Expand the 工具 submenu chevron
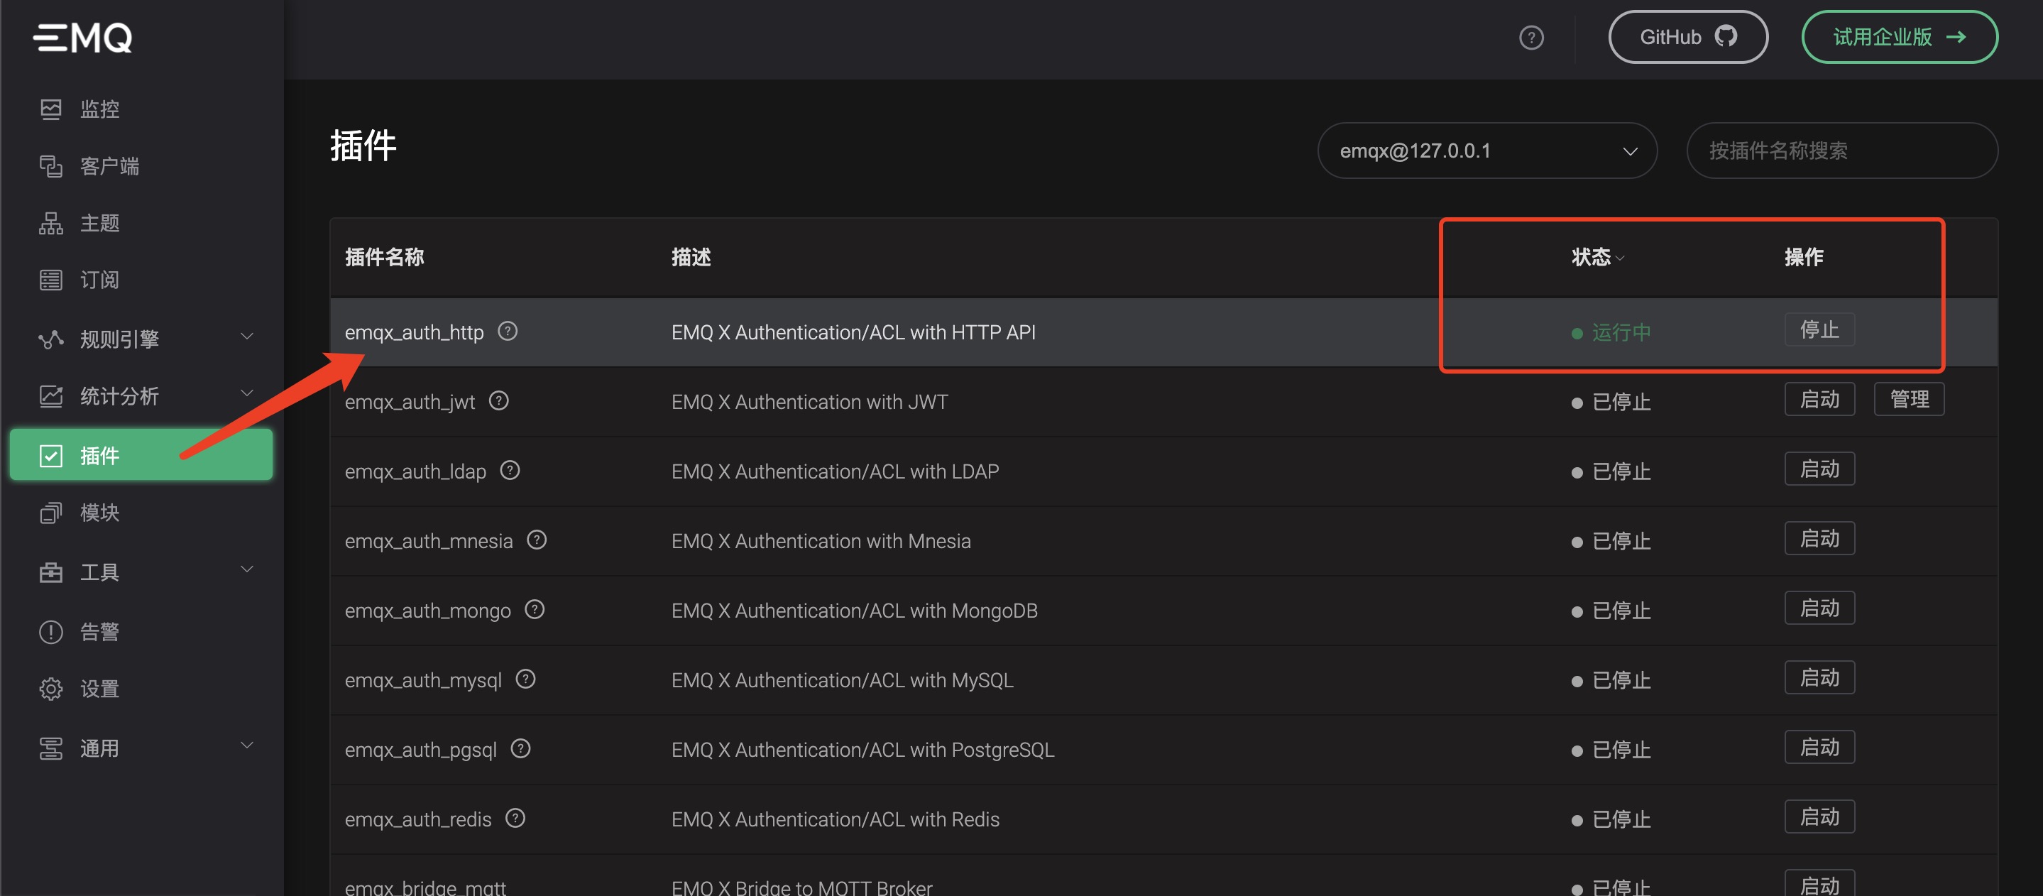The width and height of the screenshot is (2043, 896). [x=246, y=569]
